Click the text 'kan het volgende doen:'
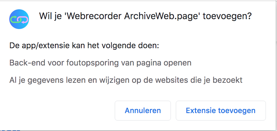 (123, 46)
